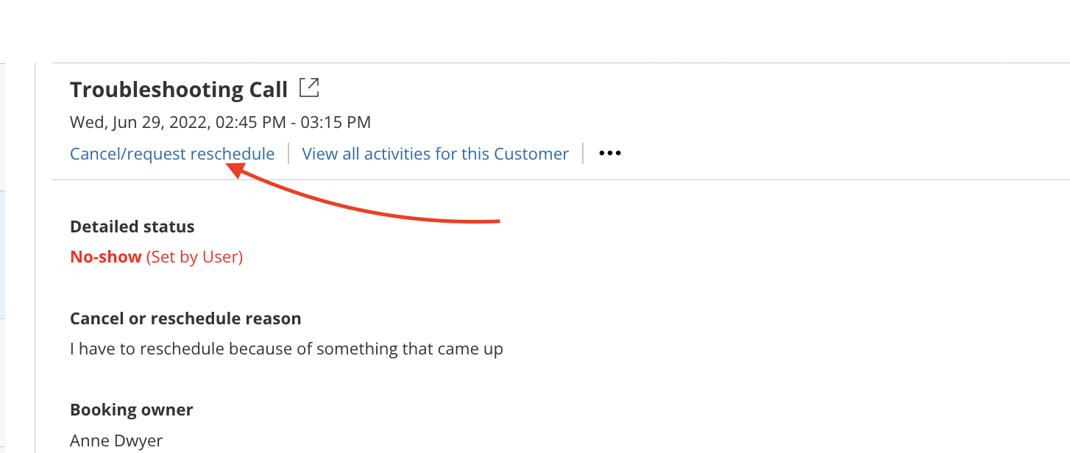Click the Detailed status heading
Image resolution: width=1070 pixels, height=453 pixels.
point(132,226)
